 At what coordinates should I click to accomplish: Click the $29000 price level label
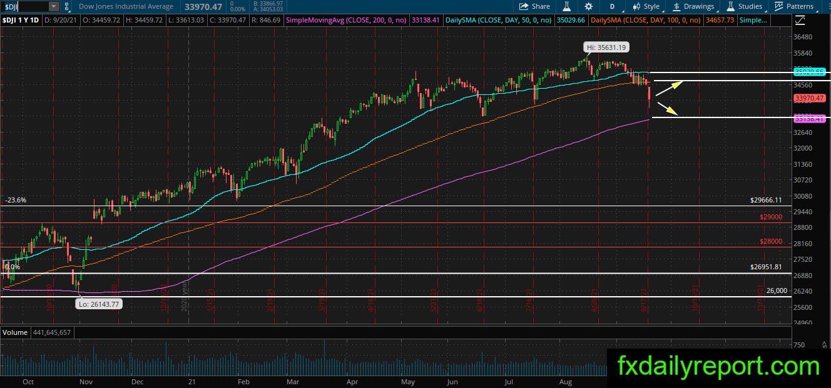tap(771, 217)
